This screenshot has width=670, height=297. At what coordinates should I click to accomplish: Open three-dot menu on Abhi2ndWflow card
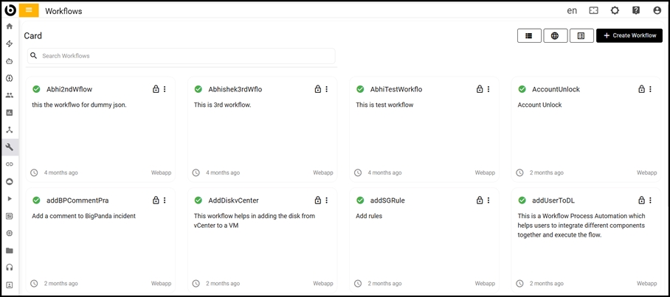coord(165,89)
